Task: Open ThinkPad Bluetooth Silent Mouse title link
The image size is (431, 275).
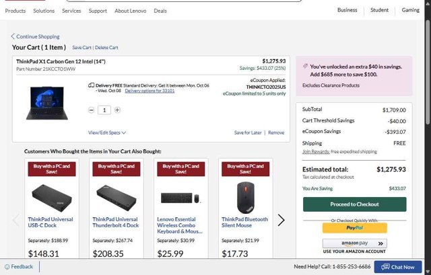Action: pos(244,223)
